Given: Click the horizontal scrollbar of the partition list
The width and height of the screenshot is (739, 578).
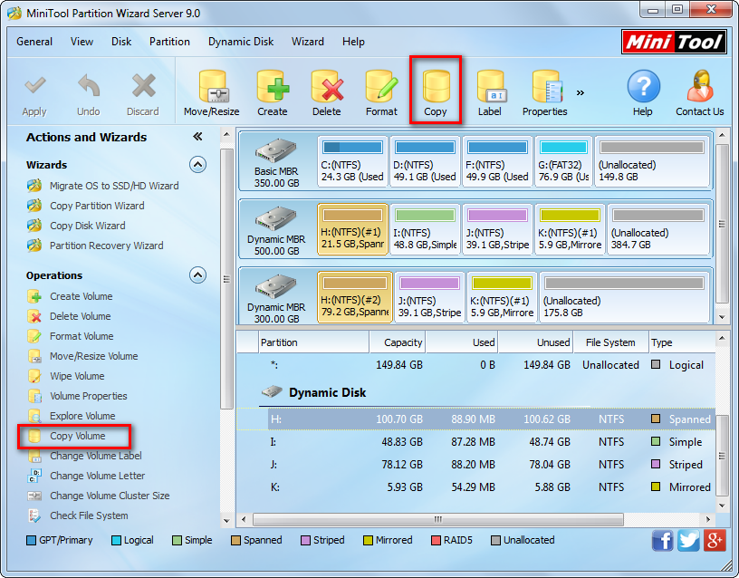Looking at the screenshot, I should pyautogui.click(x=437, y=519).
